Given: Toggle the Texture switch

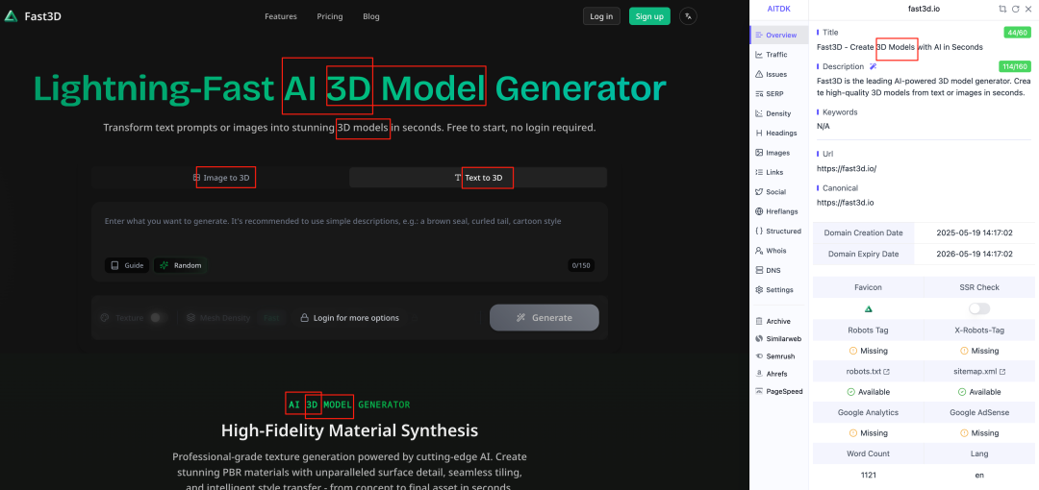Looking at the screenshot, I should point(157,318).
